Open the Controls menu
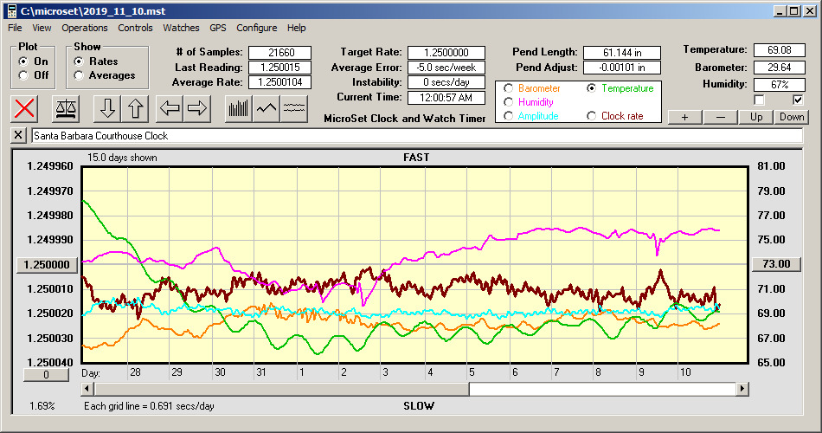Viewport: 822px width, 433px height. point(135,28)
